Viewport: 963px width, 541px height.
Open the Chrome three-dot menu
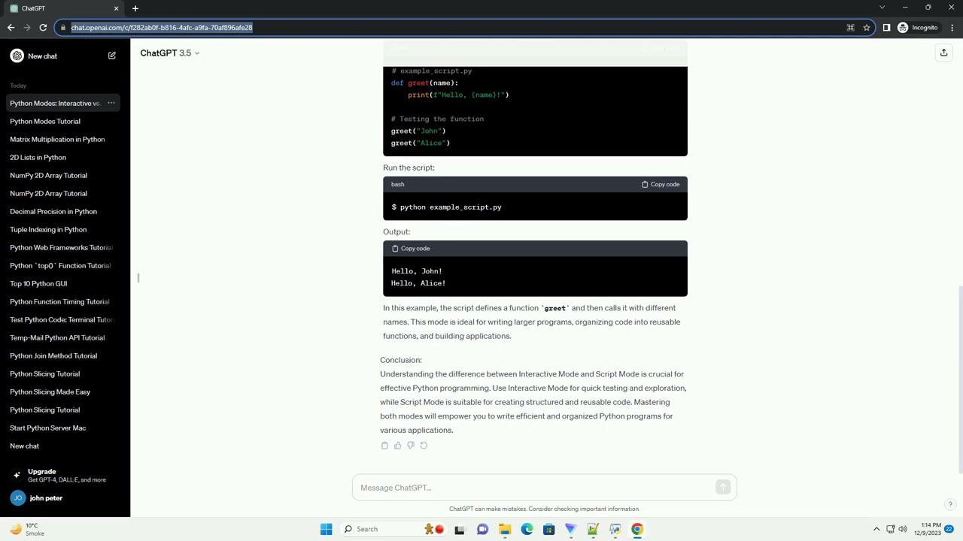click(x=952, y=28)
